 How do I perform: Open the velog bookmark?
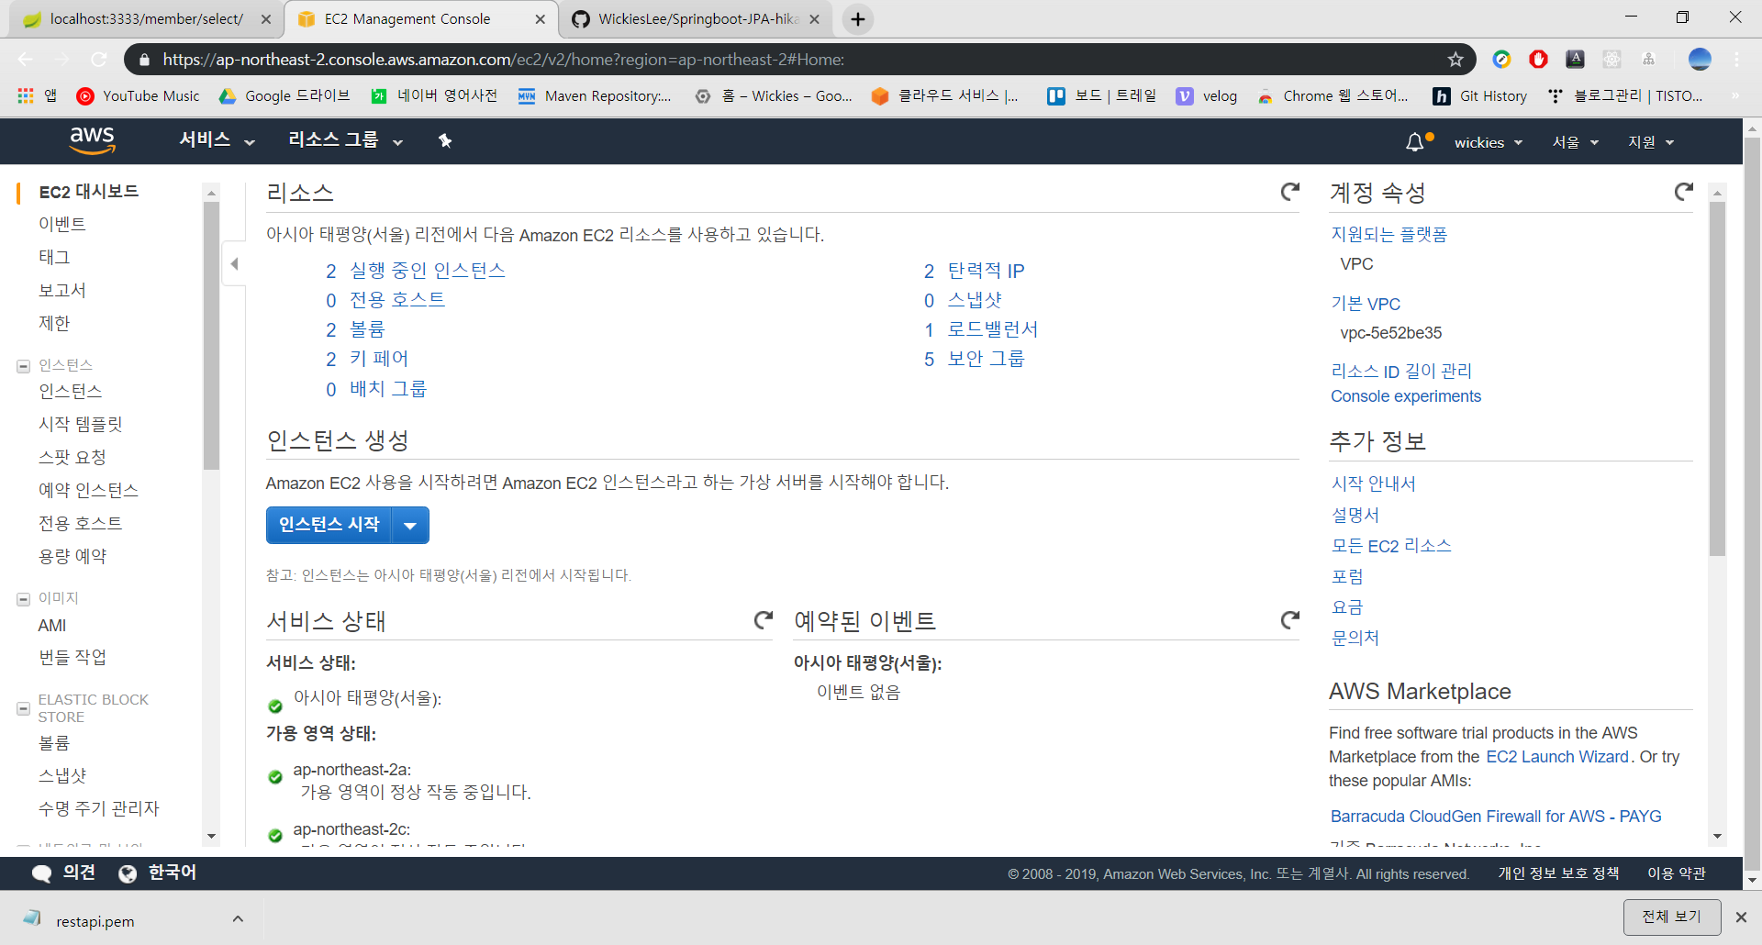click(1207, 95)
